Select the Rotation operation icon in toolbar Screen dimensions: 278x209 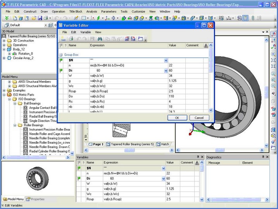click(130, 18)
